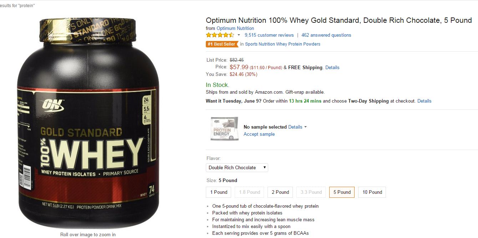This screenshot has width=478, height=238.
Task: Open the rating dropdown arrow beside stars
Action: pyautogui.click(x=239, y=35)
